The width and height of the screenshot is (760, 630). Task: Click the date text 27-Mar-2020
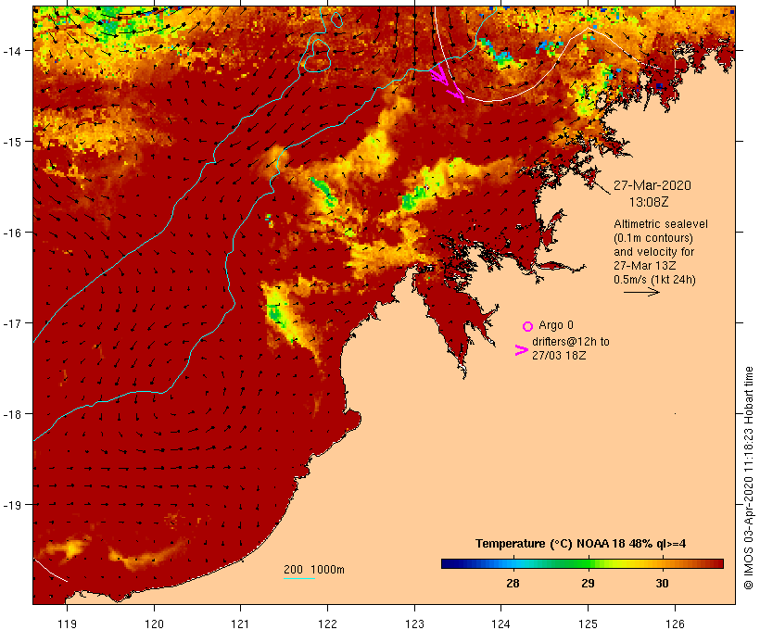point(652,185)
